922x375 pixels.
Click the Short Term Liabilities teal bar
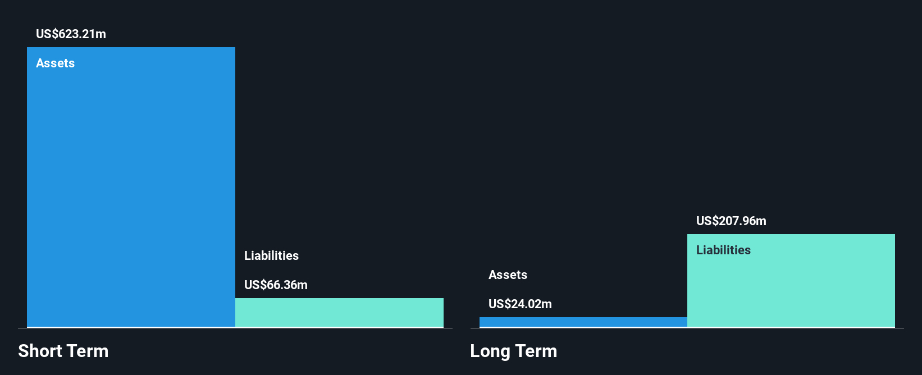(x=339, y=312)
